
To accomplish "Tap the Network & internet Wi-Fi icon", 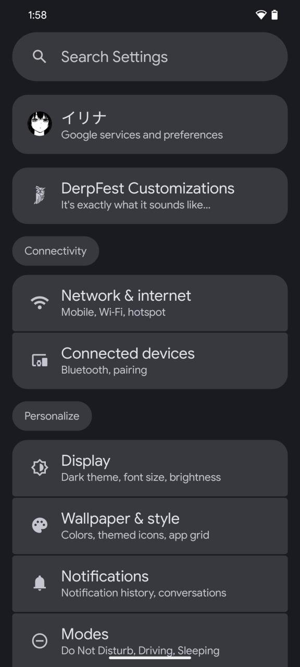I will (40, 303).
